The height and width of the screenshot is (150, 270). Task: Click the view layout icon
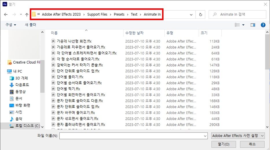pyautogui.click(x=238, y=25)
